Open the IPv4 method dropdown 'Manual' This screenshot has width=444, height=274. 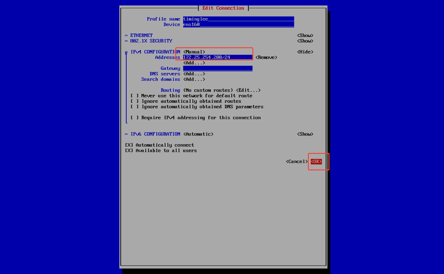click(194, 52)
